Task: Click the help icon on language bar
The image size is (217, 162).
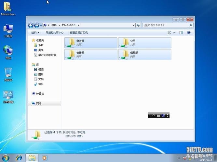Action: click(x=163, y=115)
